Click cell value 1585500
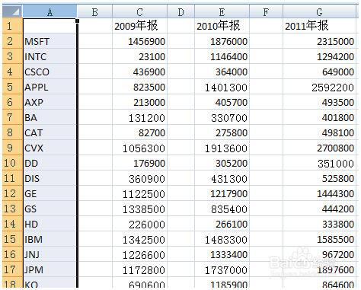The height and width of the screenshot is (290, 361). (319, 239)
